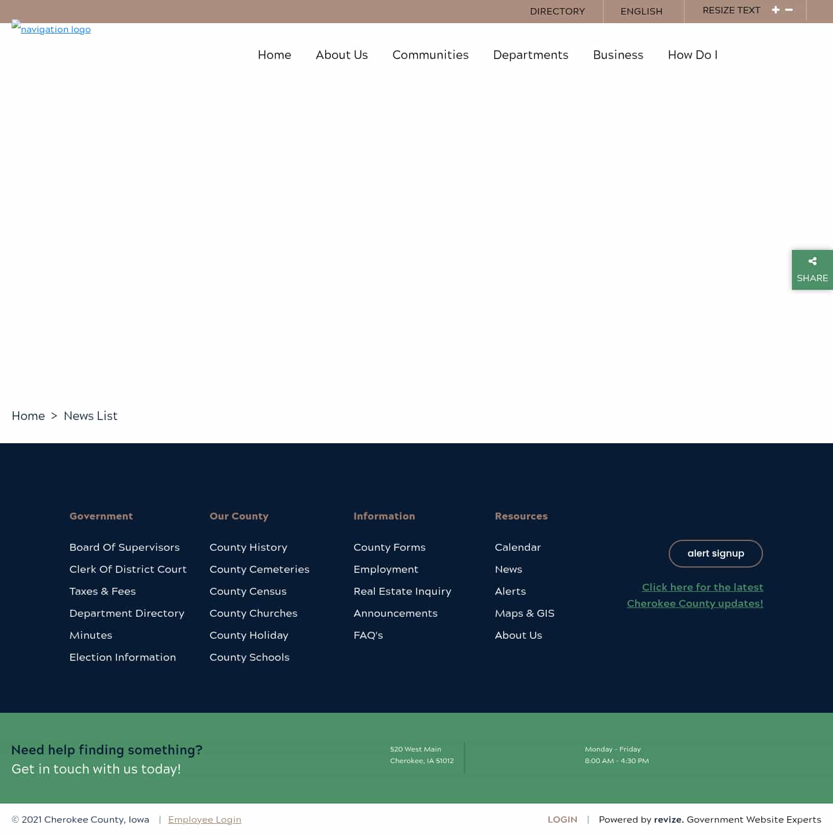
Task: Open the How Do I menu
Action: (x=692, y=55)
